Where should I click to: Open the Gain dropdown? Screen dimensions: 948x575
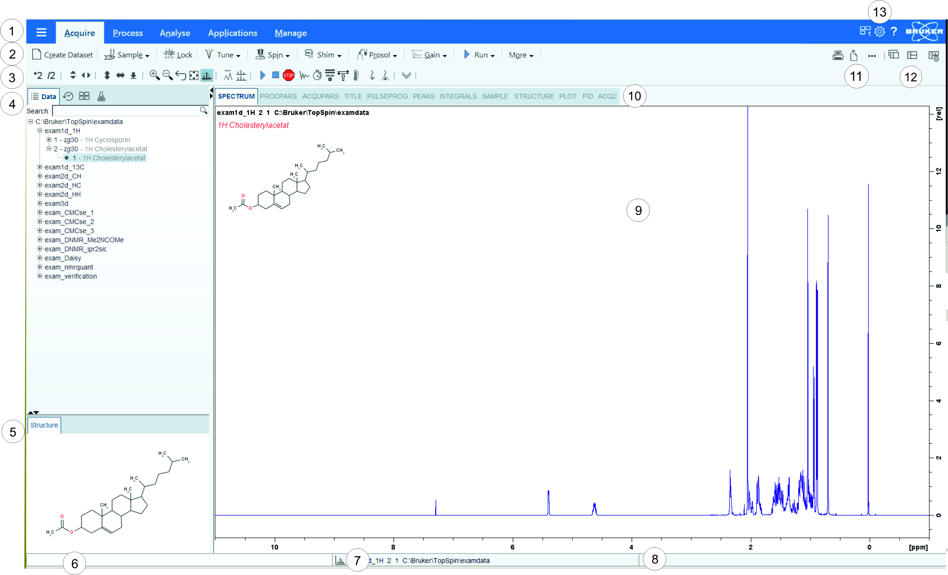429,55
